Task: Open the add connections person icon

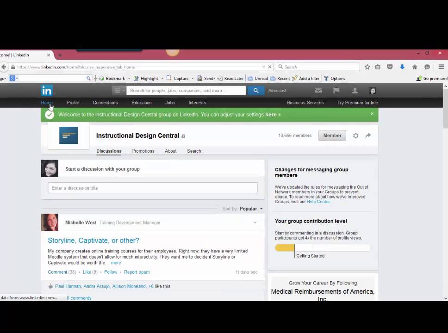Action: pyautogui.click(x=355, y=91)
